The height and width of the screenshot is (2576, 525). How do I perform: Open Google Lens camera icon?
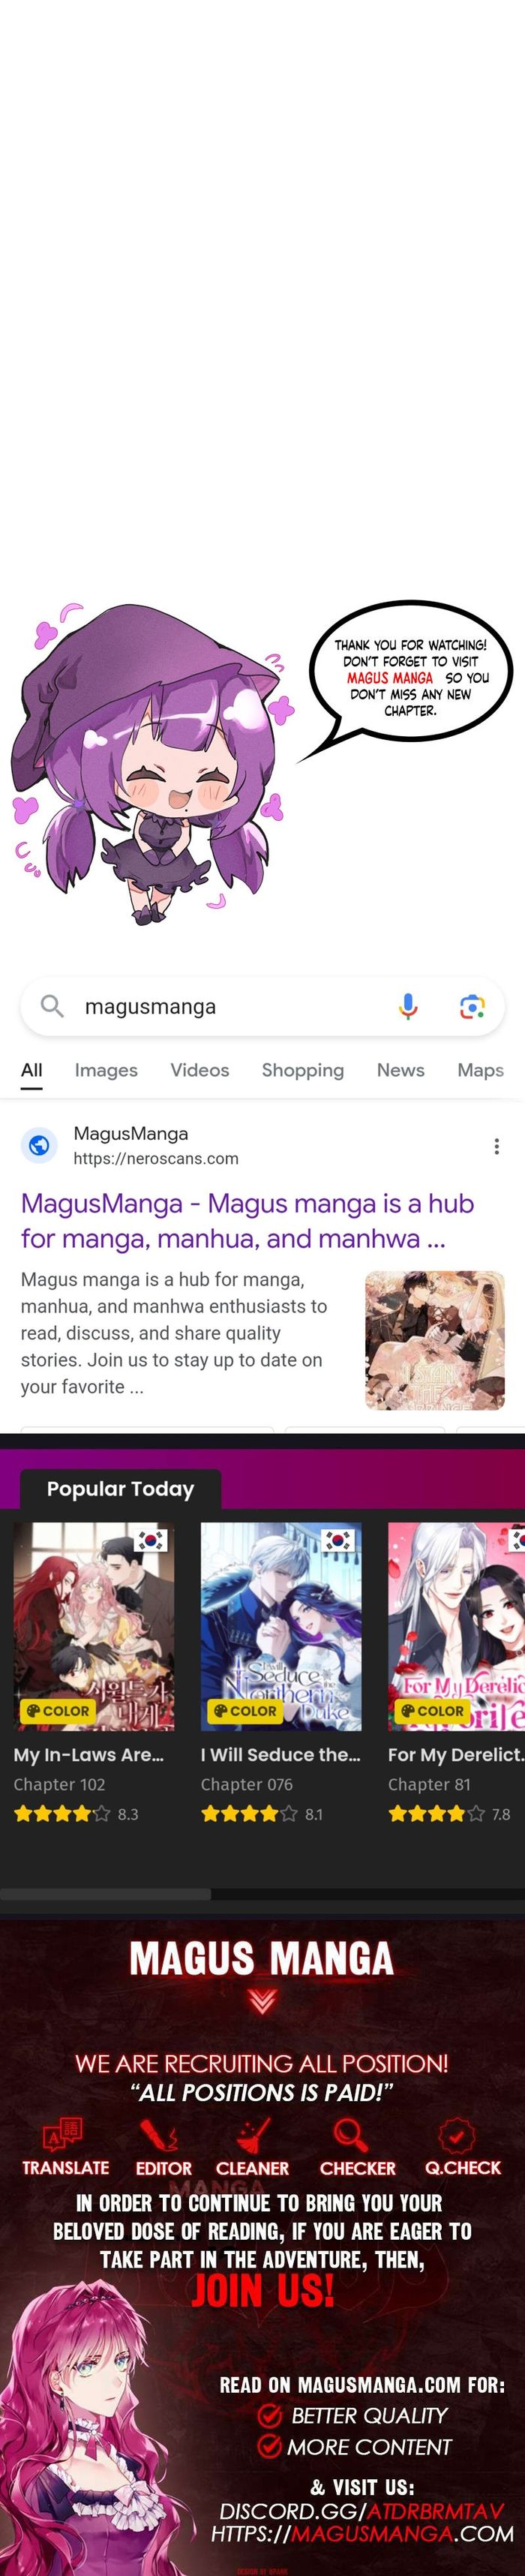pyautogui.click(x=472, y=1006)
